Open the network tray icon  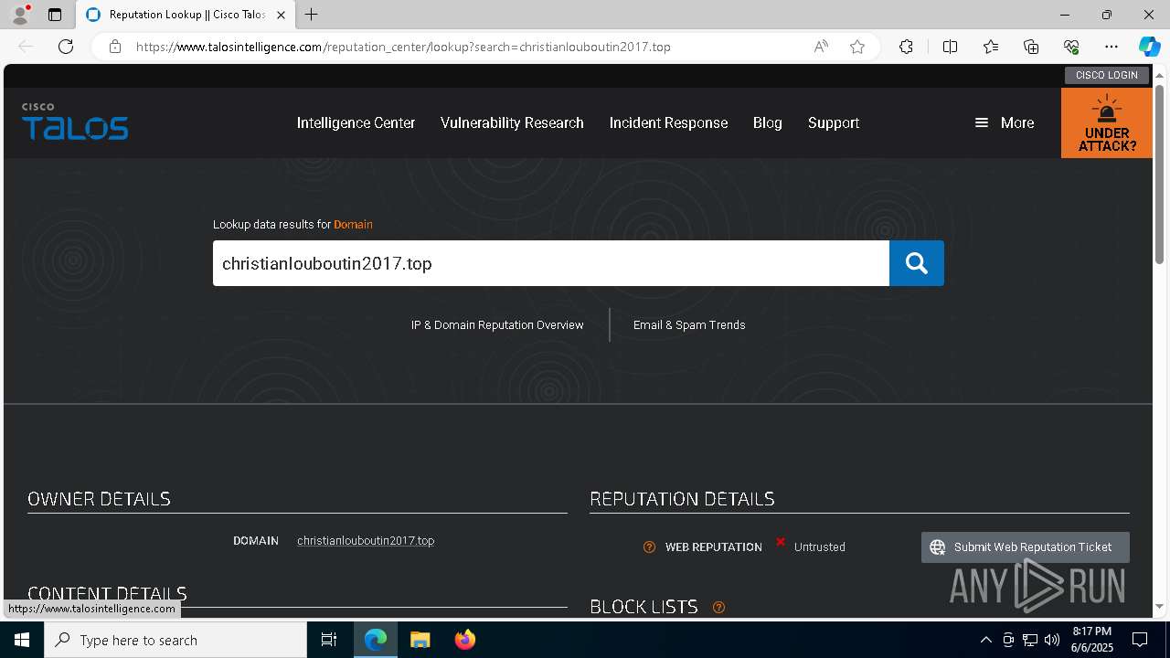pyautogui.click(x=1030, y=640)
